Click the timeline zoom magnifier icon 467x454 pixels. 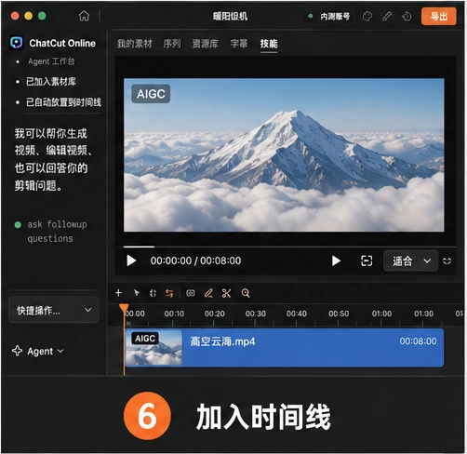(246, 293)
